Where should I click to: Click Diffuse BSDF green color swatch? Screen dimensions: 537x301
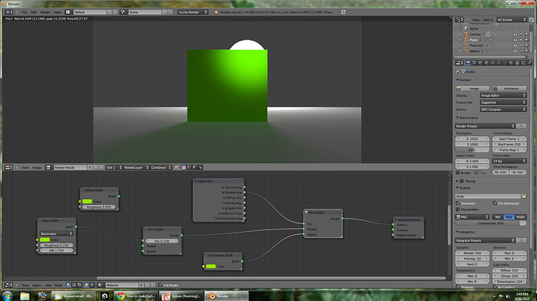[87, 201]
